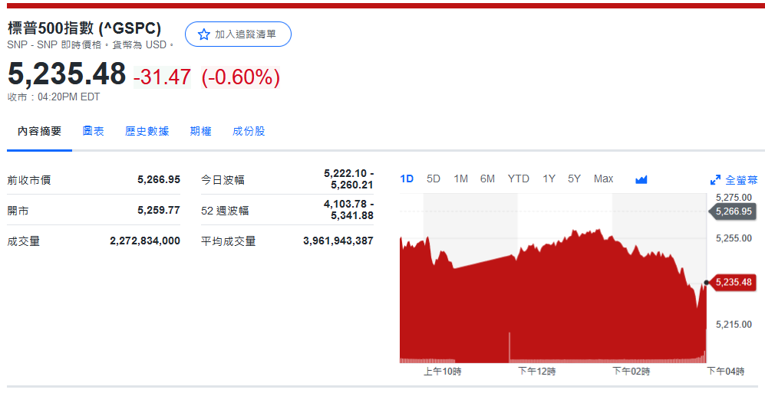
Task: Select the 1D chart range
Action: tap(407, 178)
